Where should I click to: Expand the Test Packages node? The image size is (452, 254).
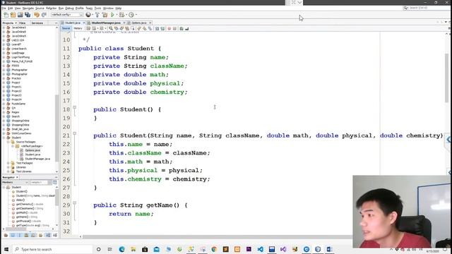coord(8,163)
